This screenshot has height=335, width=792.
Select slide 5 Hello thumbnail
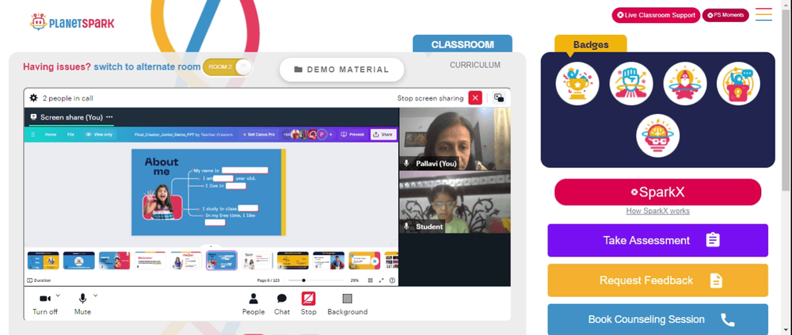[185, 261]
